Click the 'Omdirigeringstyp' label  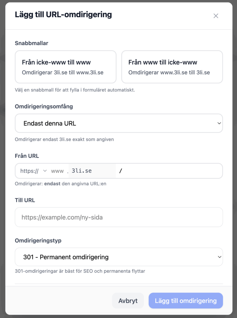point(38,241)
